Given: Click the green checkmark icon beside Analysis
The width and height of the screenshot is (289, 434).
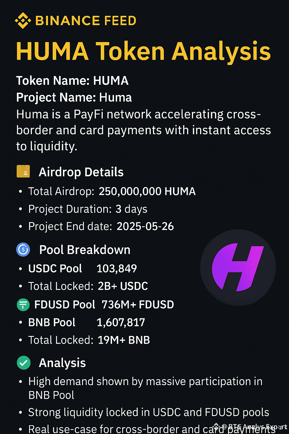Looking at the screenshot, I should [24, 363].
